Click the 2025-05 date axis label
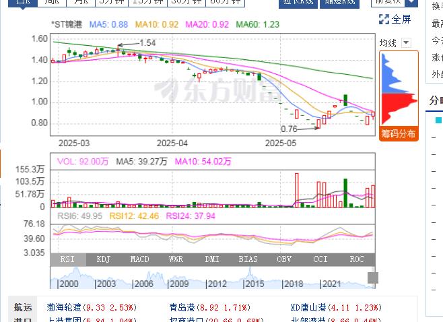The height and width of the screenshot is (322, 443). 281,143
